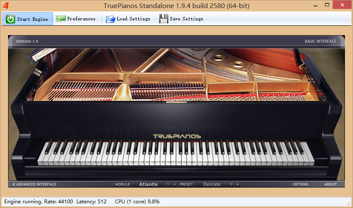Viewport: 353px width, 208px height.
Task: Step to next preset with down arrow
Action: click(231, 184)
